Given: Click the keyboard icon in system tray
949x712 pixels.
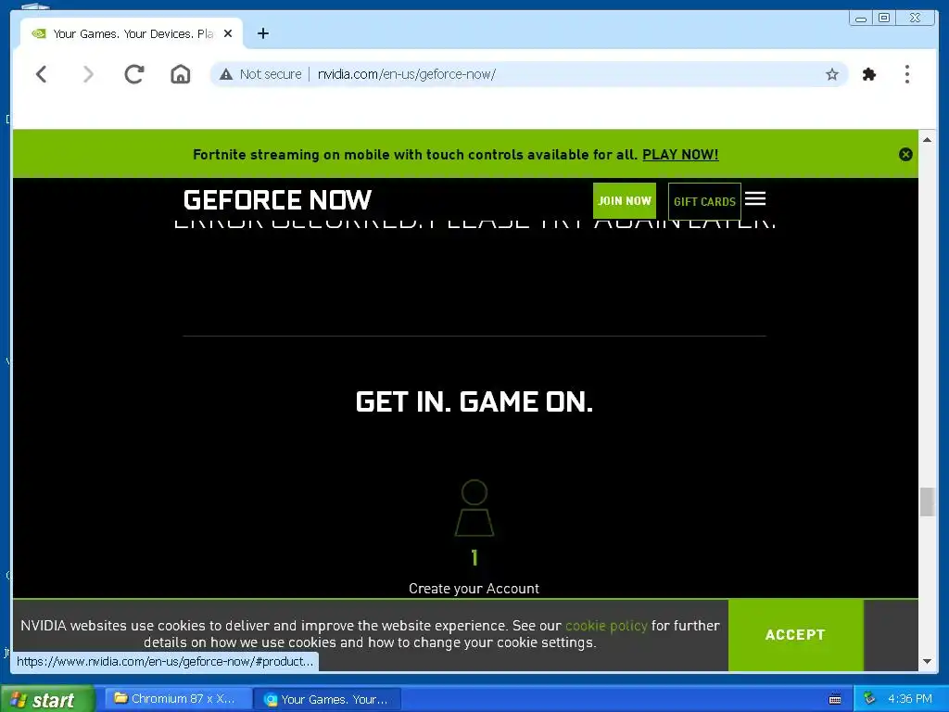Looking at the screenshot, I should [x=835, y=699].
